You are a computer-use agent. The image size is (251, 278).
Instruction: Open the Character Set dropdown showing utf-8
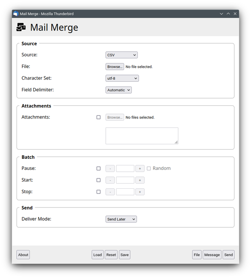tap(122, 78)
